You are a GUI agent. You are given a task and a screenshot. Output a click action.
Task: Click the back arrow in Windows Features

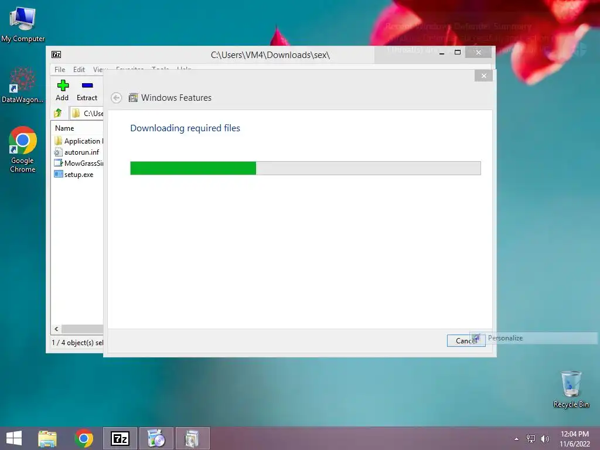117,98
